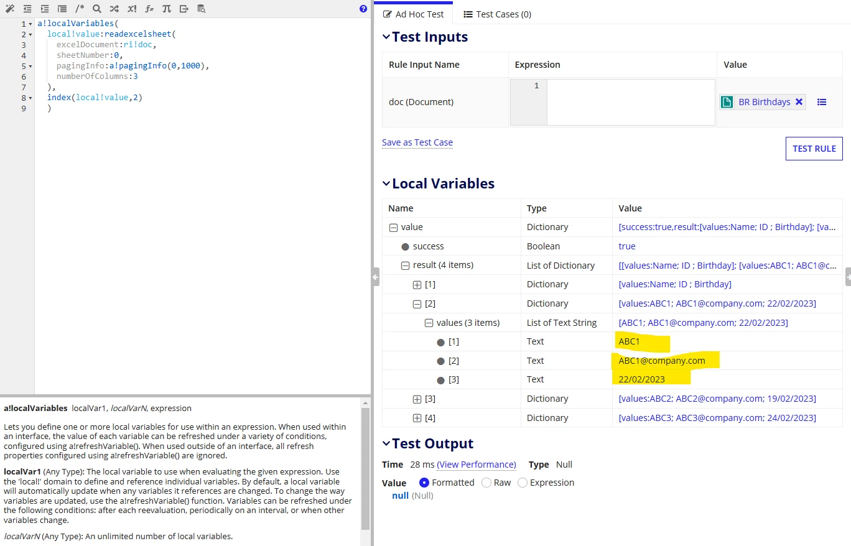The image size is (851, 546).
Task: Select the Raw output radio option
Action: pos(486,483)
